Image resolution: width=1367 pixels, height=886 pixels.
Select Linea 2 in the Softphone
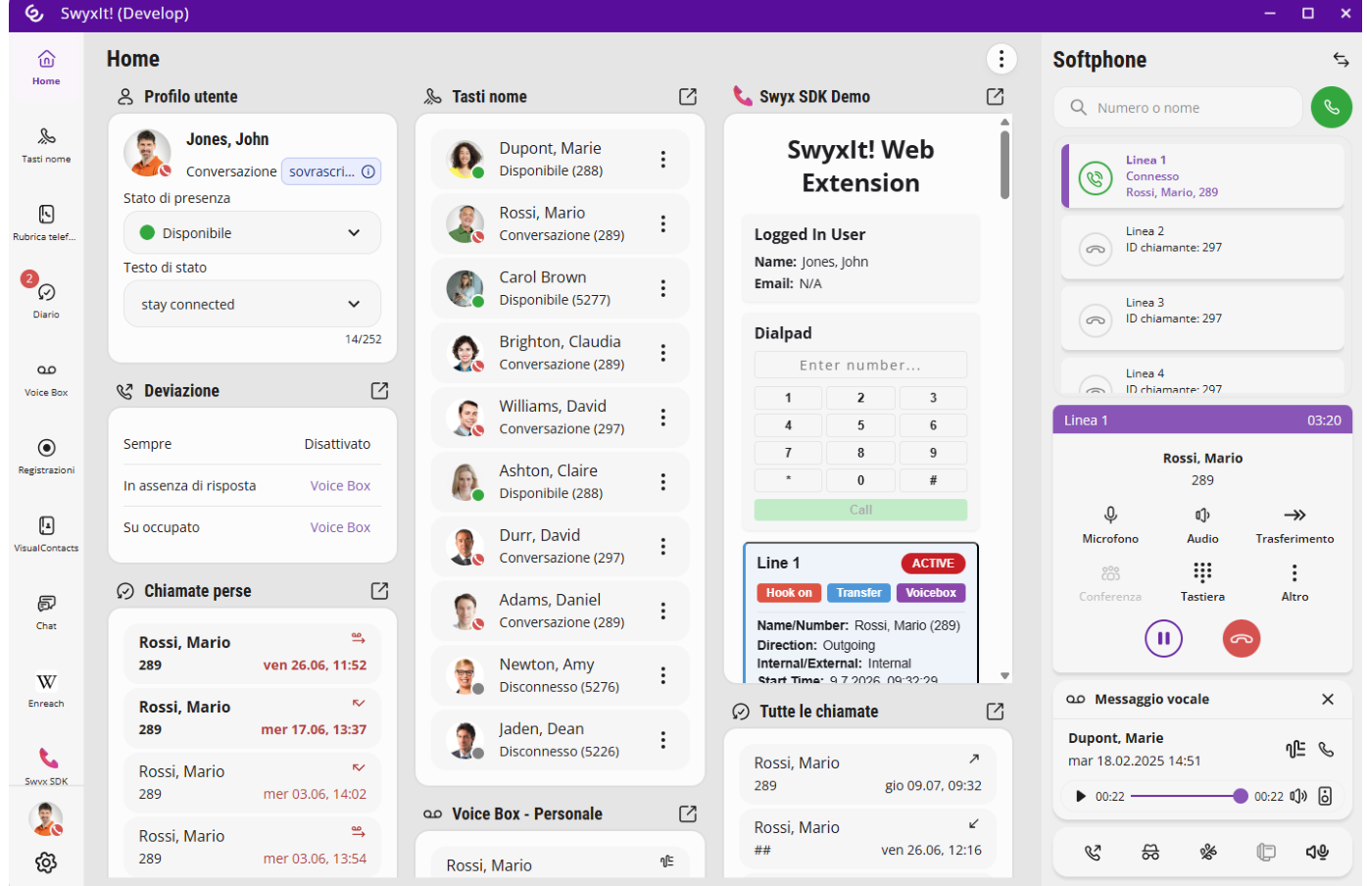click(1202, 247)
